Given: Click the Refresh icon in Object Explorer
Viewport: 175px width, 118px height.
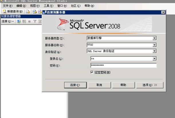Looking at the screenshot, I should coord(40,21).
